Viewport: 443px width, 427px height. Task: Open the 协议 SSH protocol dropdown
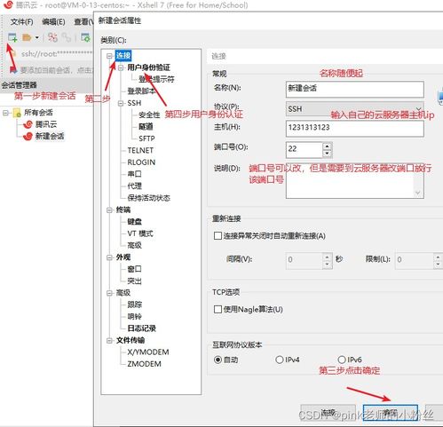tap(355, 109)
